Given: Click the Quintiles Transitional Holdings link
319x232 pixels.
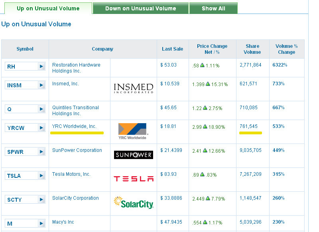Looking at the screenshot, I should (x=75, y=110).
